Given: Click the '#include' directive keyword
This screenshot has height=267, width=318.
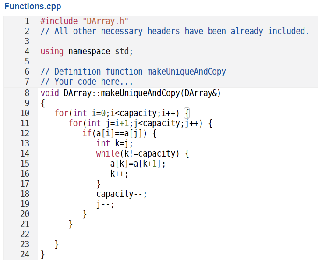Looking at the screenshot, I should click(x=59, y=21).
